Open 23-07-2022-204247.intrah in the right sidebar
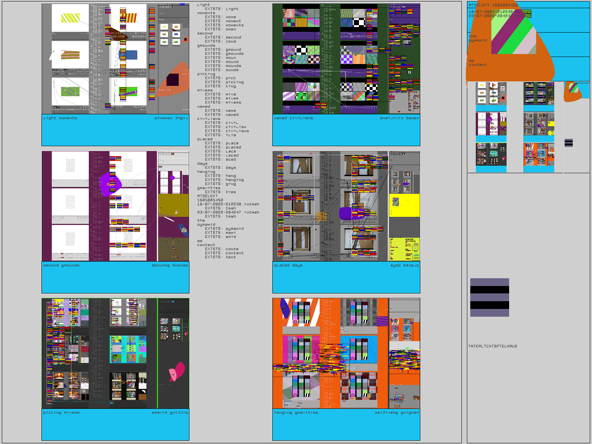592x444 pixels. coord(499,16)
